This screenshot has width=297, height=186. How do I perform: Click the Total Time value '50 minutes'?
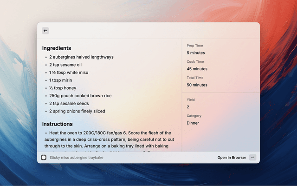coord(197,85)
